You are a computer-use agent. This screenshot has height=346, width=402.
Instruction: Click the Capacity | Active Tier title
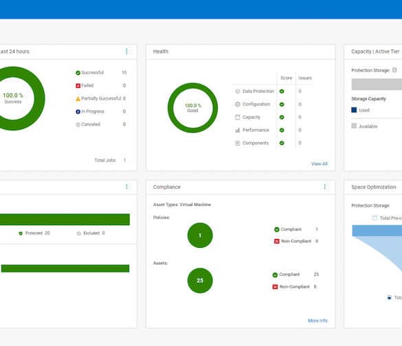(375, 51)
